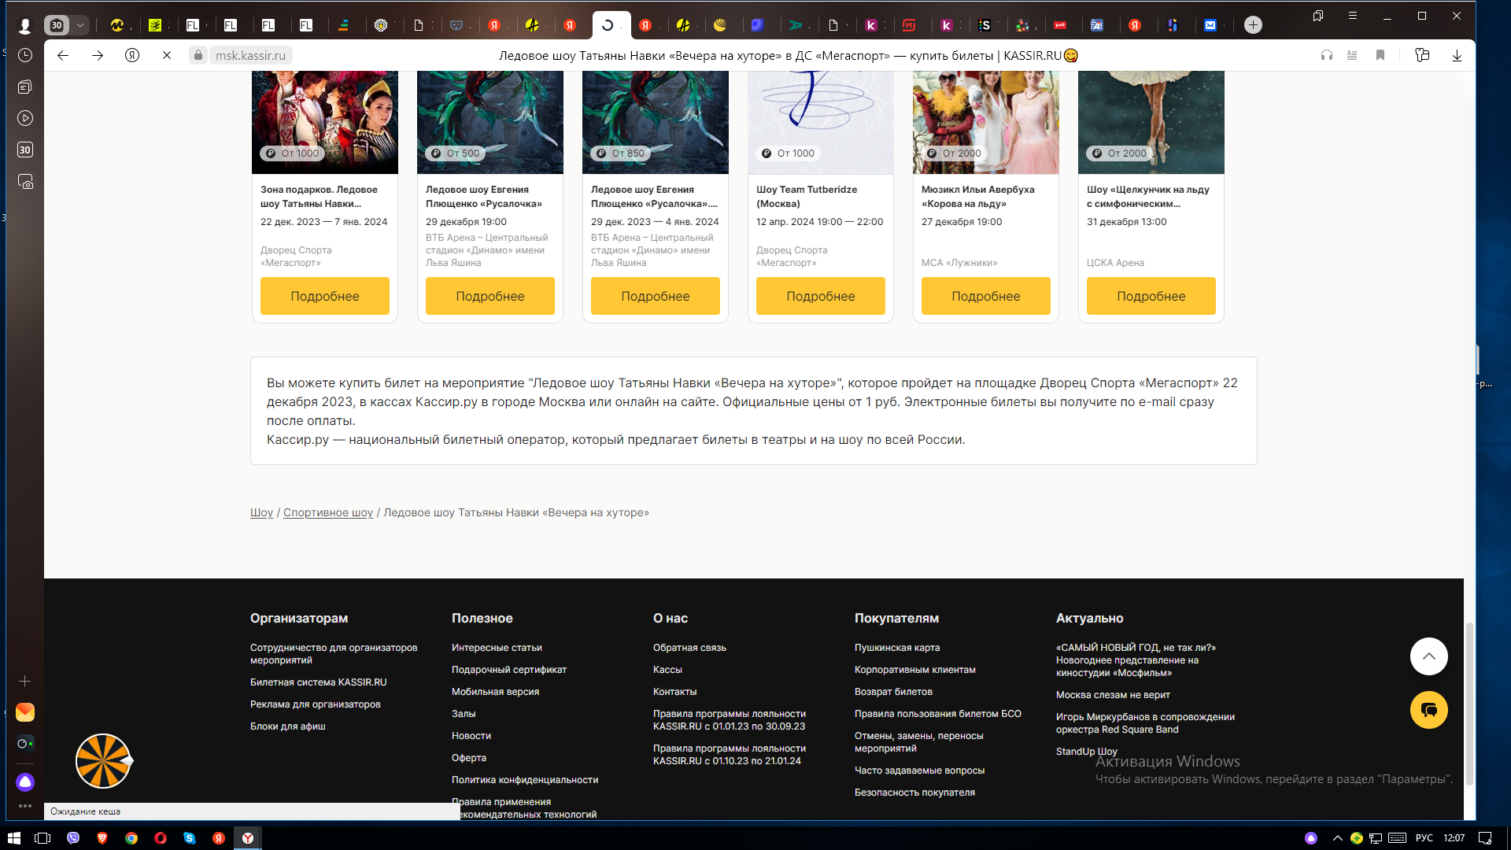Open Политика конфиденциальности link
Image resolution: width=1511 pixels, height=850 pixels.
tap(525, 780)
